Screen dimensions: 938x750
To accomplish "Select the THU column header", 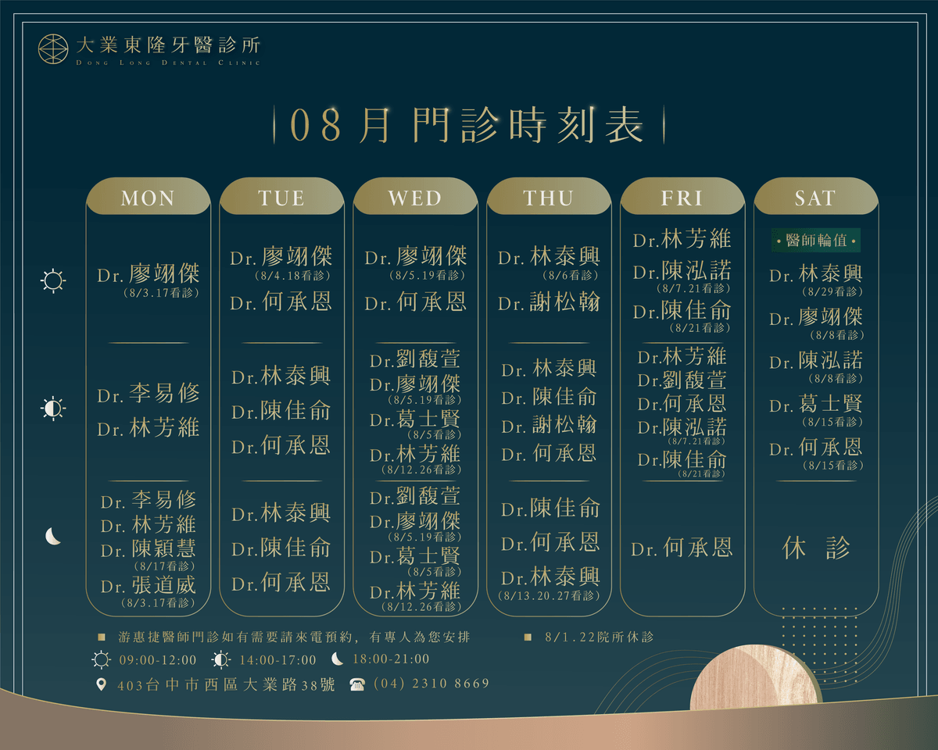I will pyautogui.click(x=549, y=198).
